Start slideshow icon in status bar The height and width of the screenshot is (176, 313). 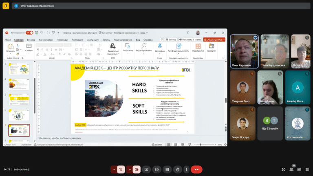coord(190,145)
